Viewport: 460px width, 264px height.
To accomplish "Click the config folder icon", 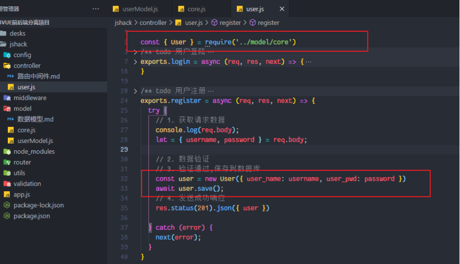I will point(7,55).
